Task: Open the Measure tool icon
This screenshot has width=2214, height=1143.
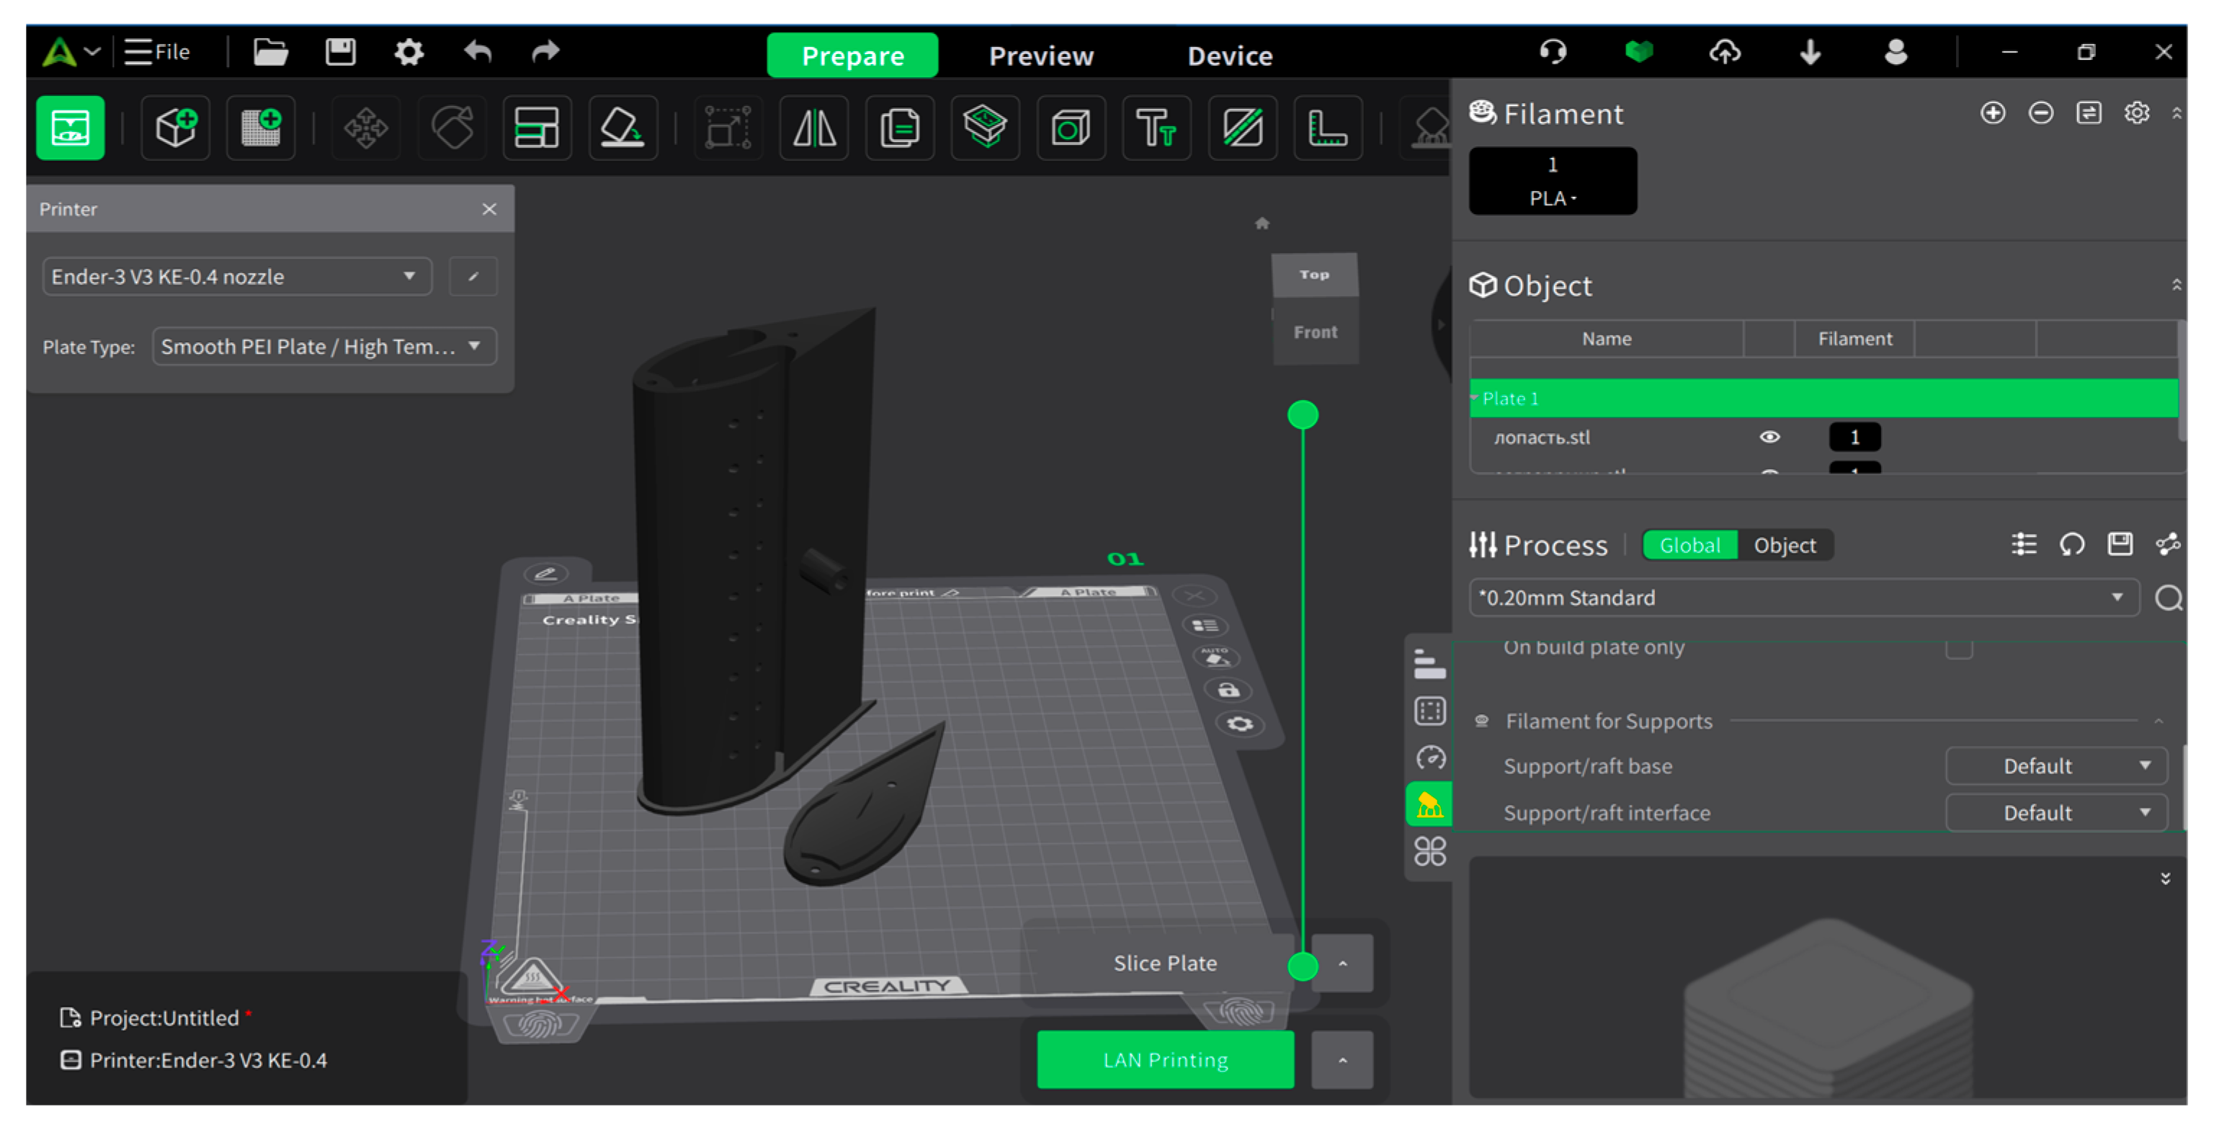Action: pos(1327,129)
